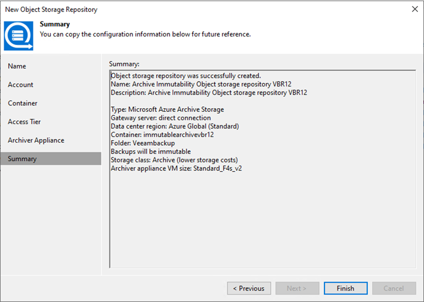Image resolution: width=424 pixels, height=302 pixels.
Task: Click the line 'Object storage repository was successfully created.'
Action: [186, 76]
